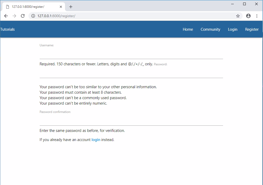
Task: Open a new tab with plus button
Action: point(71,7)
